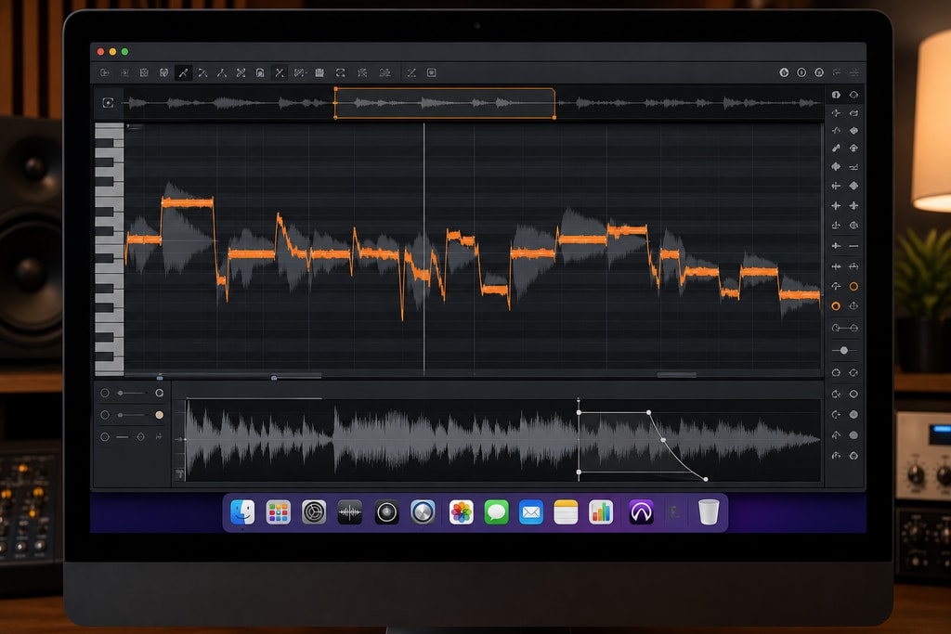Screen dimensions: 951x634
Task: Click the large solid diamond icon in right panel
Action: pos(854,186)
